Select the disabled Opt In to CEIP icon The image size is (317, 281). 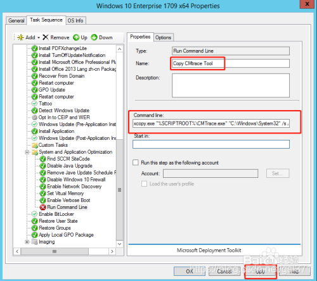tap(34, 118)
